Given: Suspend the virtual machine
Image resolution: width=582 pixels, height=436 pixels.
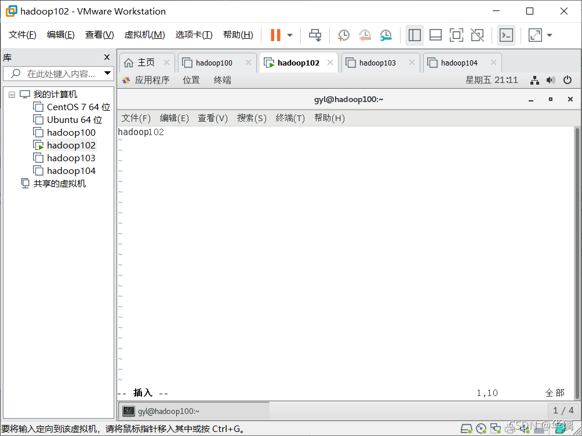Looking at the screenshot, I should 275,35.
